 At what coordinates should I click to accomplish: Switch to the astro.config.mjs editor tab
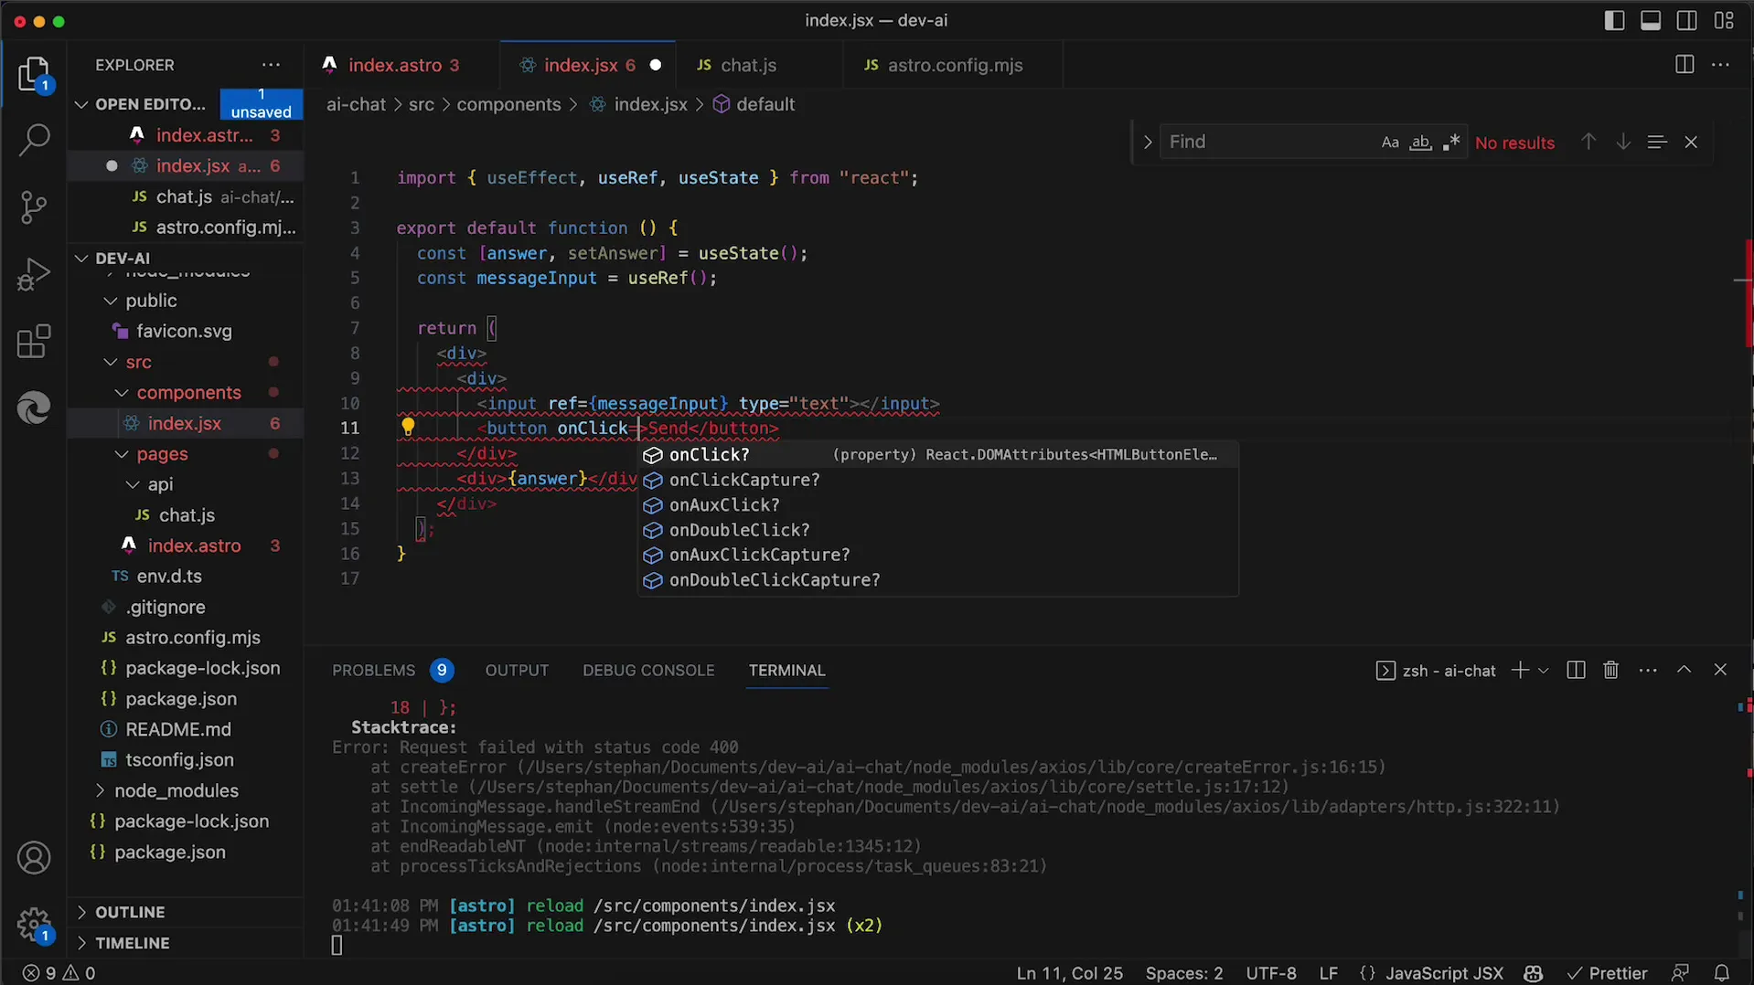[955, 65]
